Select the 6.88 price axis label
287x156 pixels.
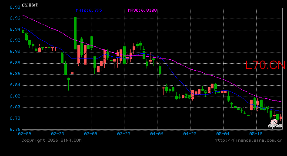tap(15, 63)
